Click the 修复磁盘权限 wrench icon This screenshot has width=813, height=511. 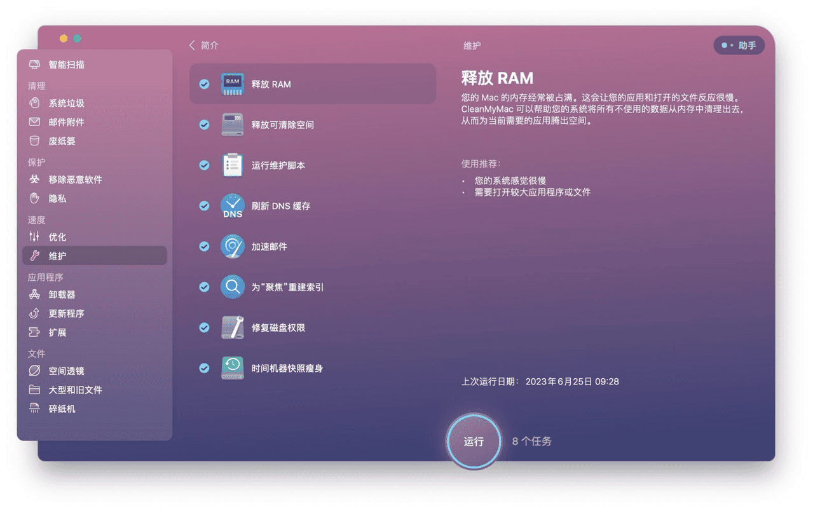pyautogui.click(x=233, y=328)
